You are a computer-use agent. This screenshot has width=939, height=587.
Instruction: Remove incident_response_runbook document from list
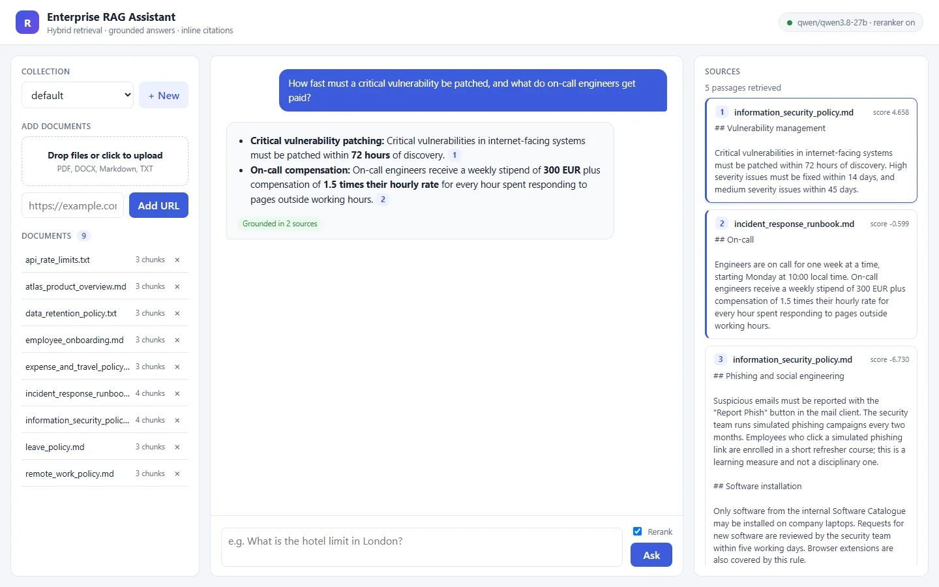pos(177,393)
